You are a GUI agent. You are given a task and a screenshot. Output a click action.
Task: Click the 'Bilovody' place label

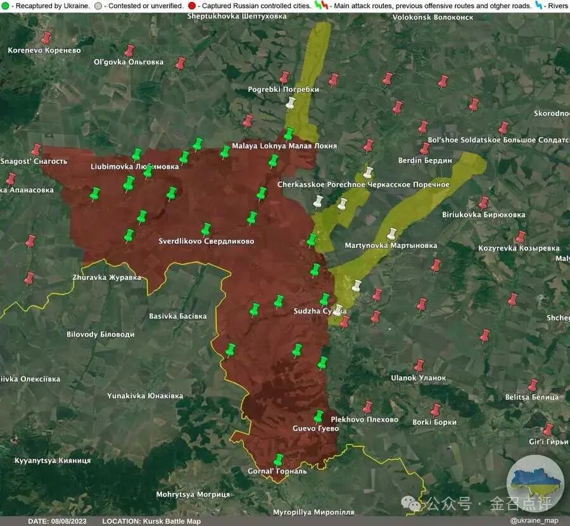(100, 335)
